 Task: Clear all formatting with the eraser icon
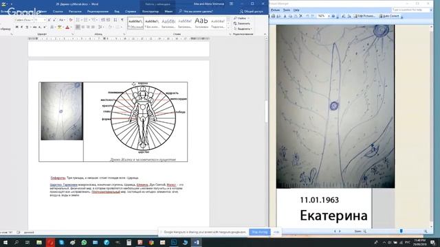tap(70, 20)
